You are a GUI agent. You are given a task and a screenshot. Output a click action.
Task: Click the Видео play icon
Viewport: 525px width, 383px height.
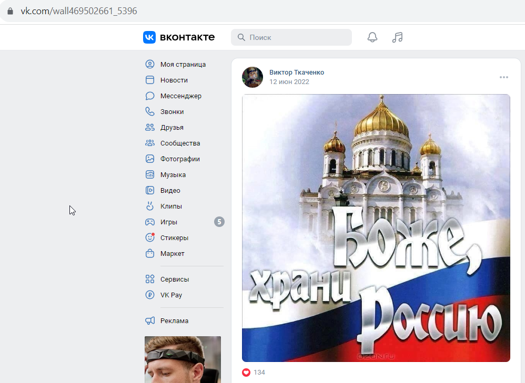pos(150,190)
